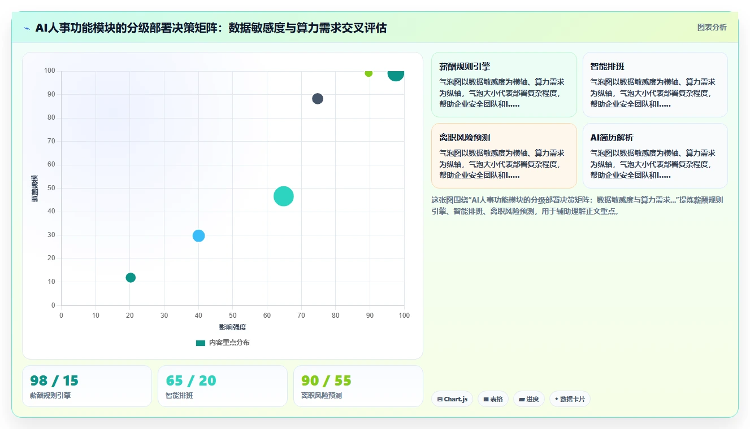750x429 pixels.
Task: Click the large turquoise bubble near x=65
Action: pos(284,196)
